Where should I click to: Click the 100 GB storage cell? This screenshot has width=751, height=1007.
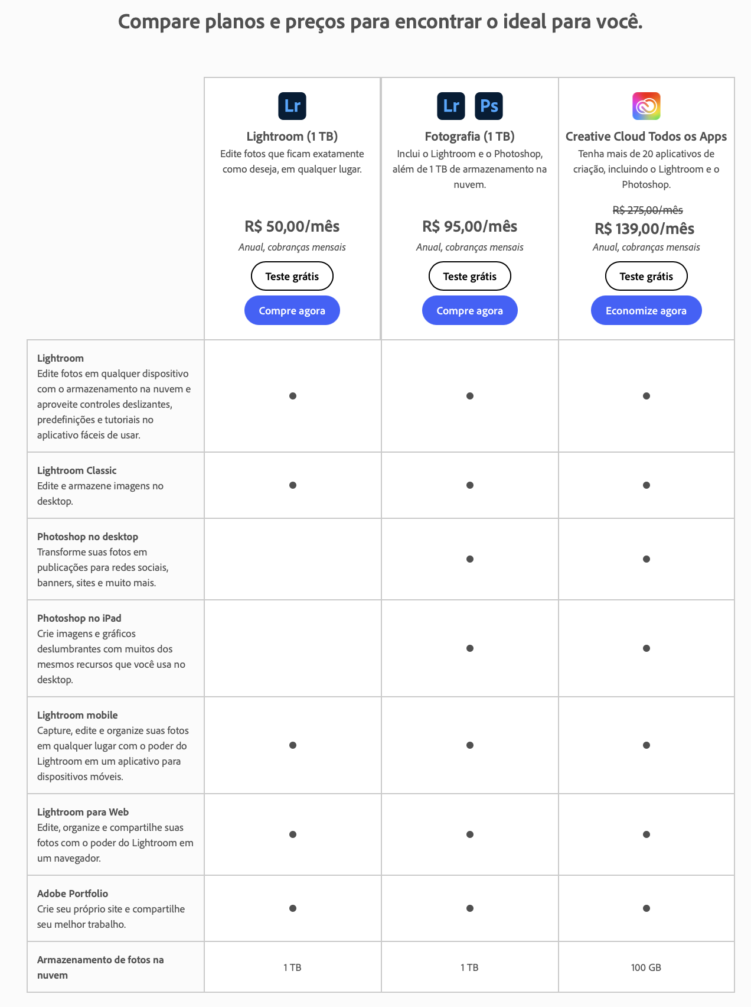pos(646,967)
